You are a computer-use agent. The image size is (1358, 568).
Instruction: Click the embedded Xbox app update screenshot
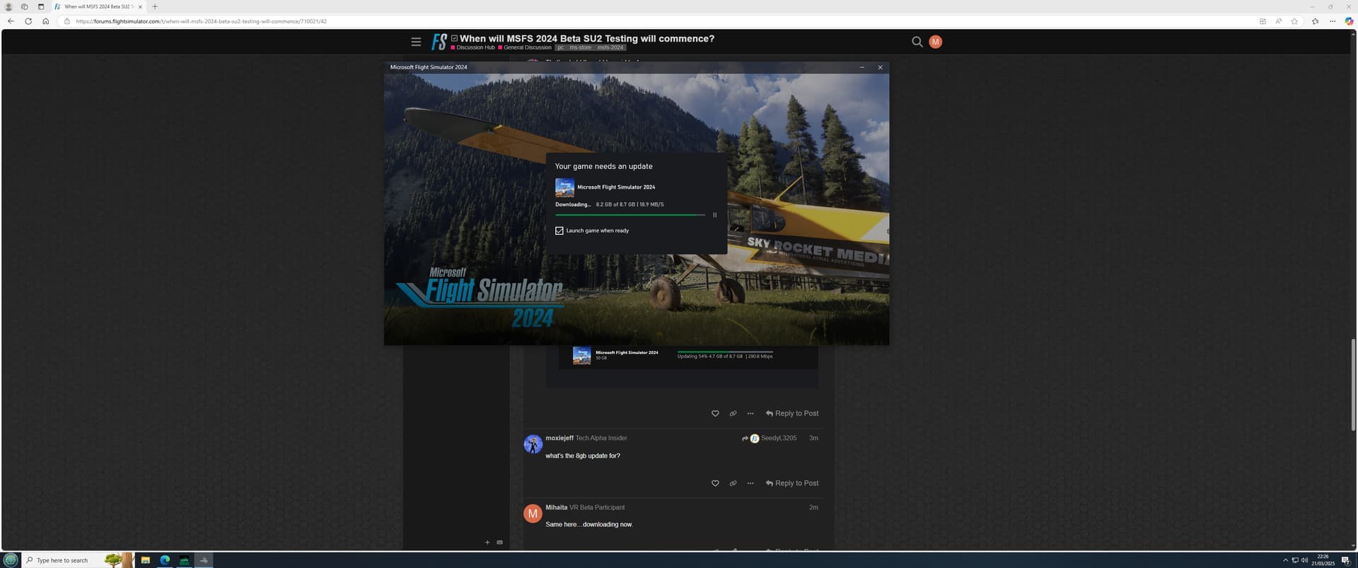tap(683, 366)
